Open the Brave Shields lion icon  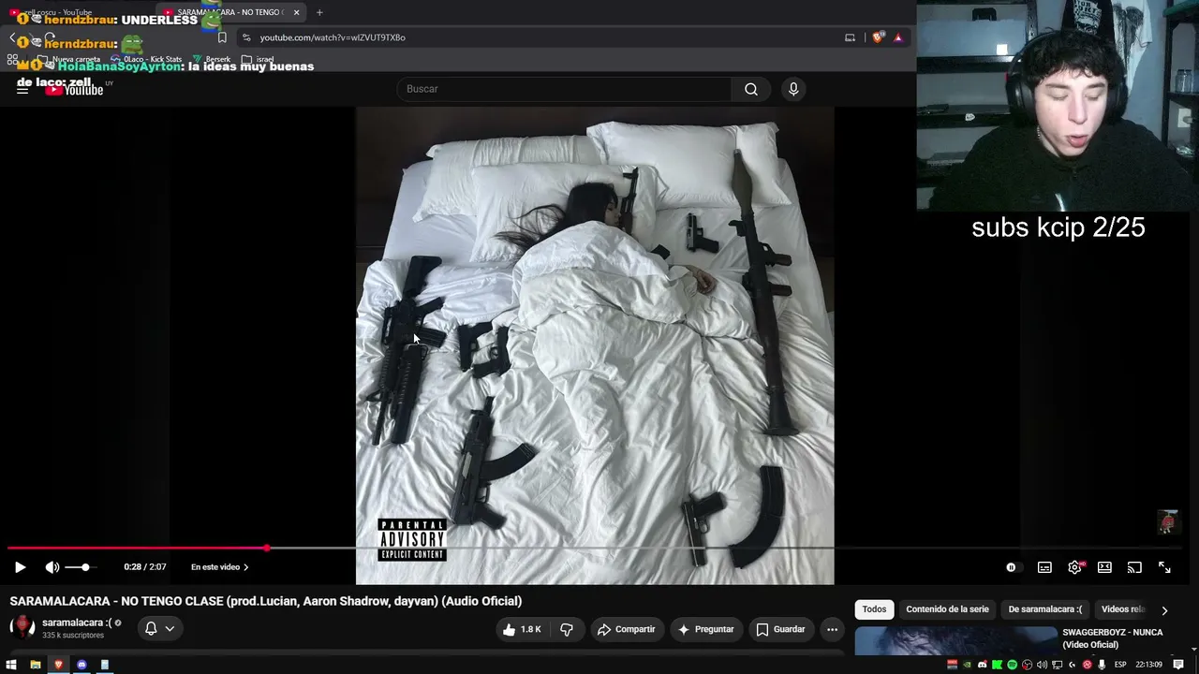coord(878,37)
